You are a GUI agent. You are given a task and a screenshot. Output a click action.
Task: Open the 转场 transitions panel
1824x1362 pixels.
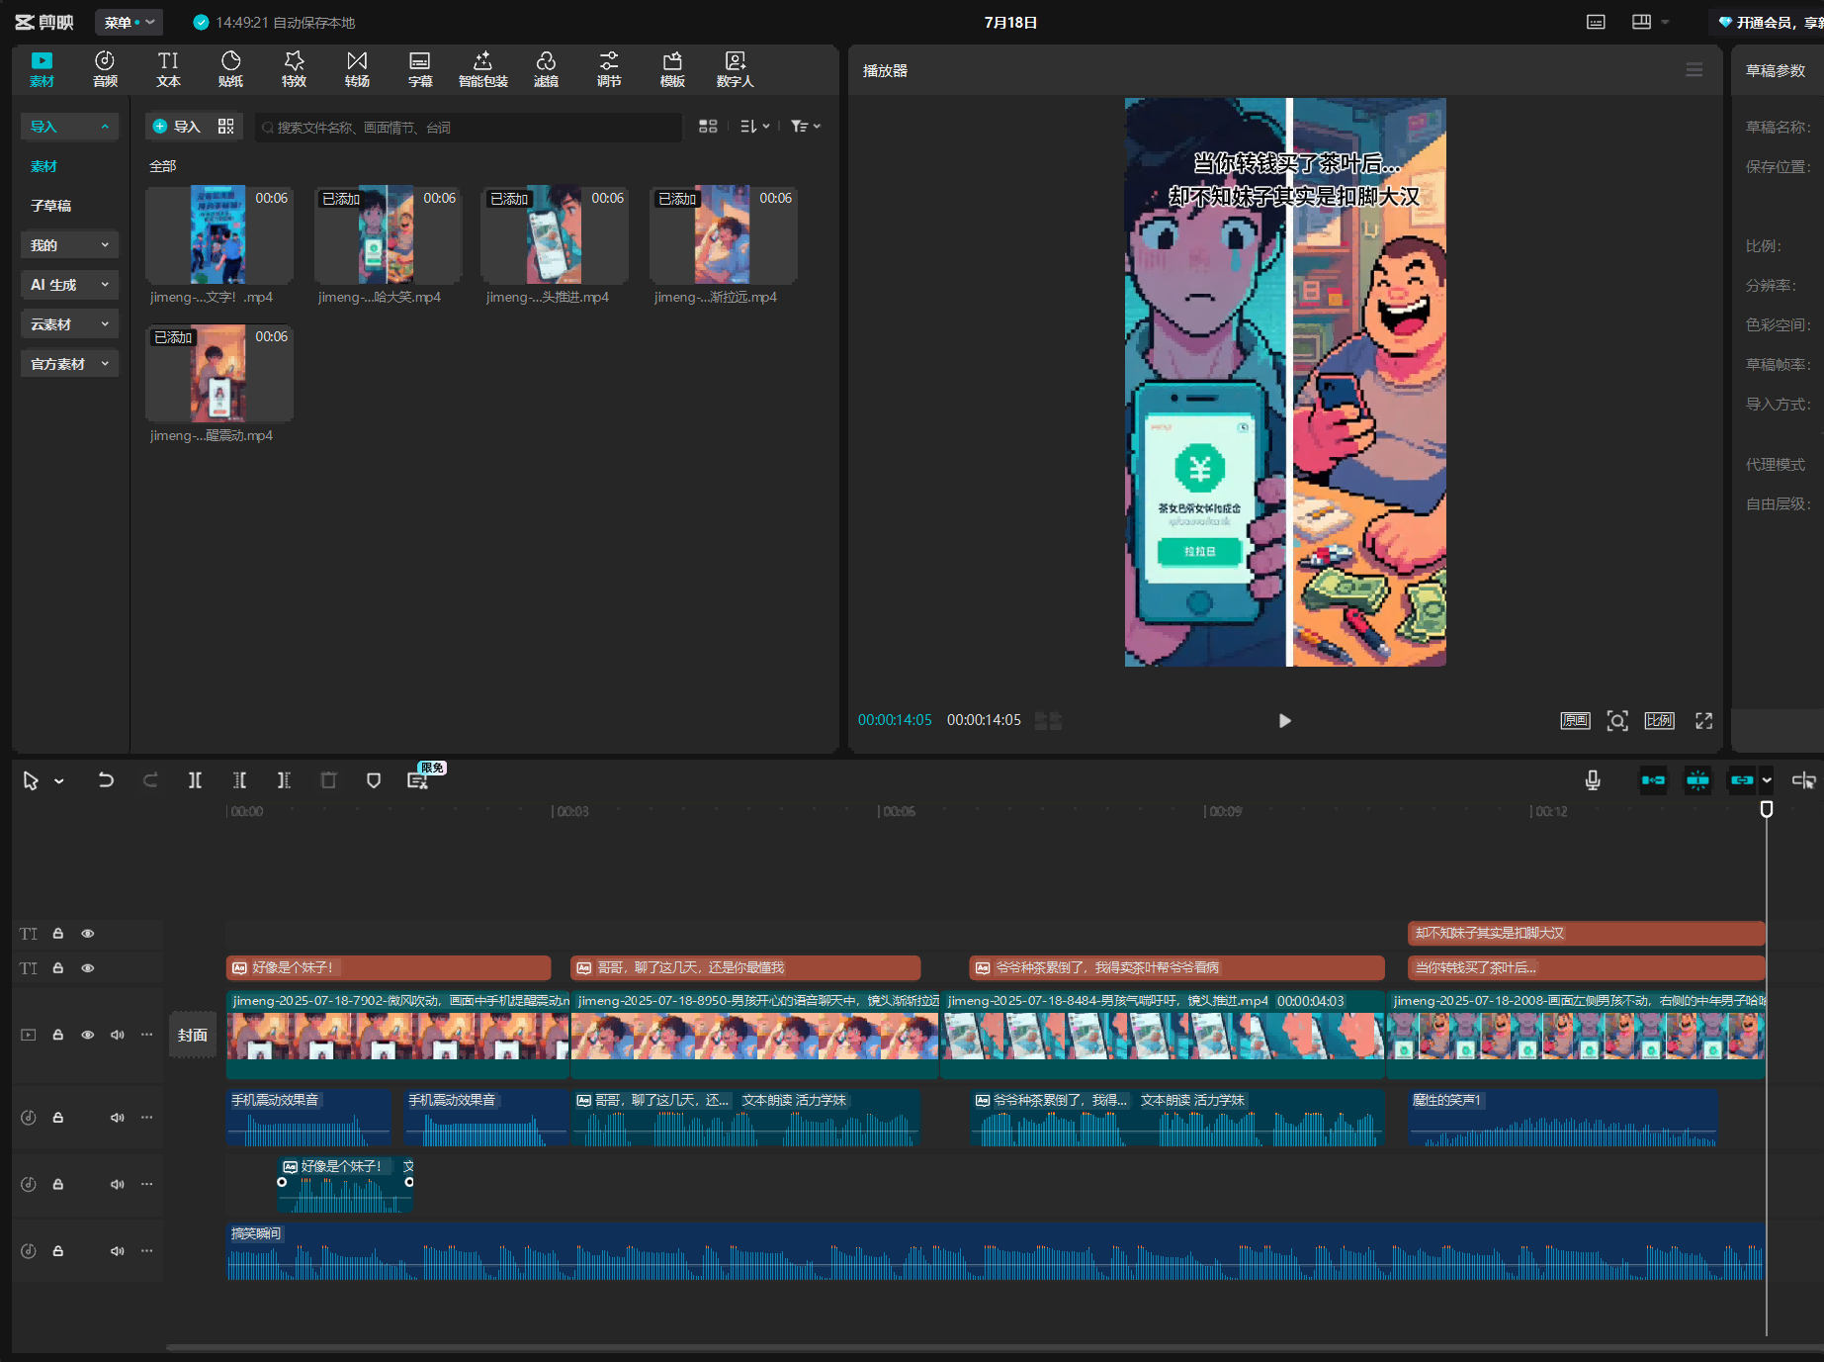pos(357,69)
